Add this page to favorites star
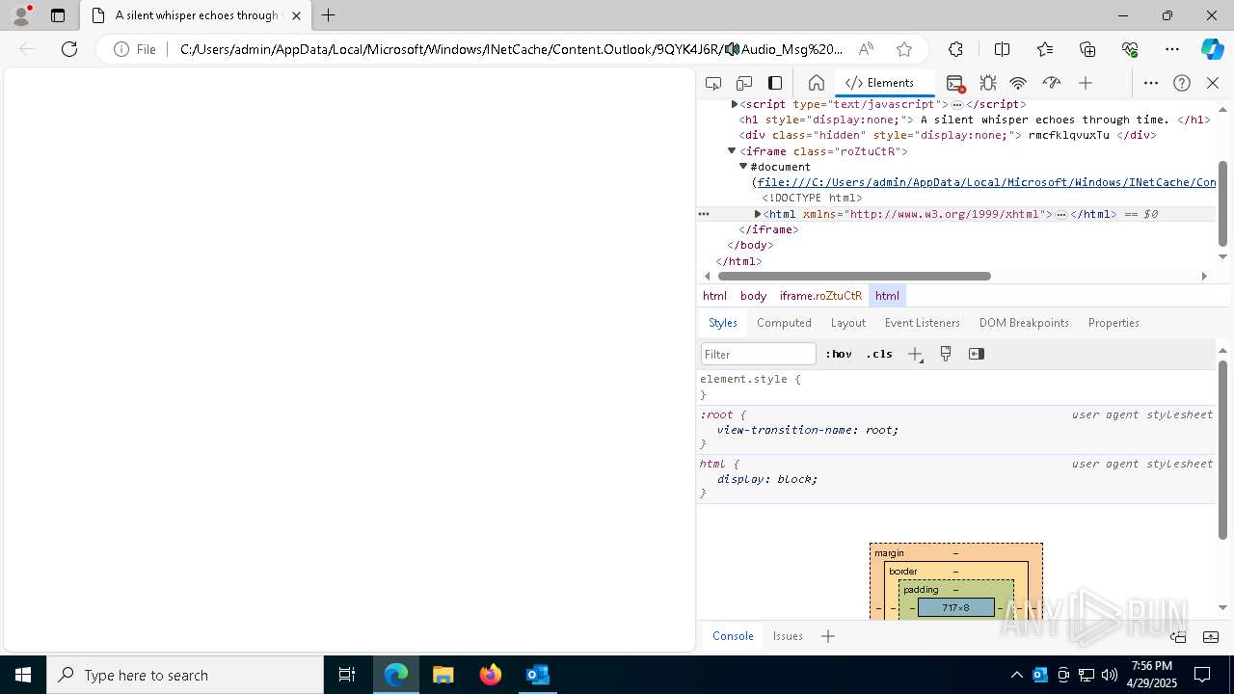The height and width of the screenshot is (694, 1234). coord(903,49)
